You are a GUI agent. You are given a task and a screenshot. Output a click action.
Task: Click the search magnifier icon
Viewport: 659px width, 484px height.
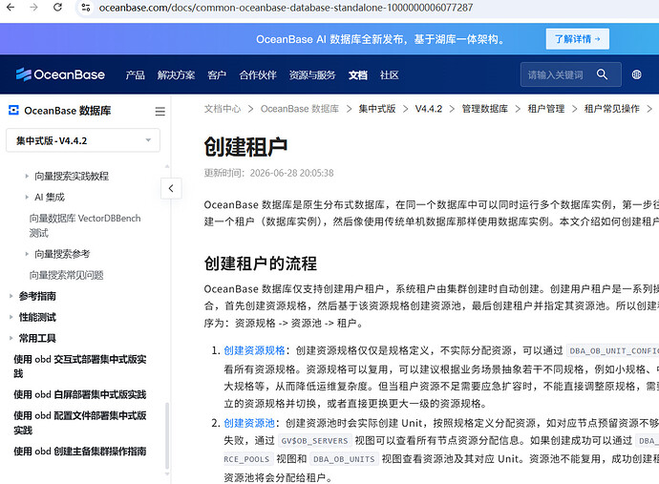tap(602, 74)
